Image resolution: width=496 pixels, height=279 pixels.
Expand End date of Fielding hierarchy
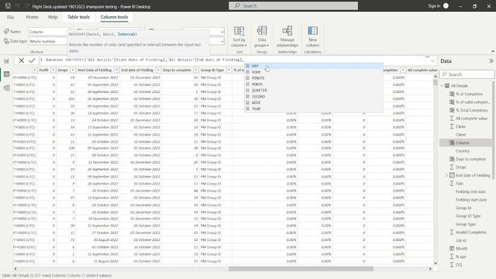tap(446, 175)
